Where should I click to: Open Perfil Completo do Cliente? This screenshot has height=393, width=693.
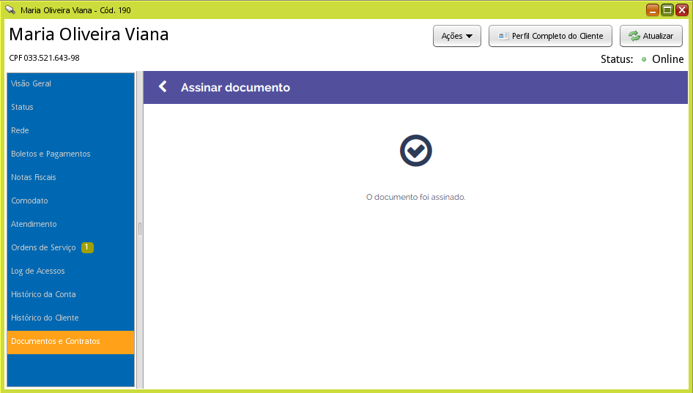[x=550, y=36]
